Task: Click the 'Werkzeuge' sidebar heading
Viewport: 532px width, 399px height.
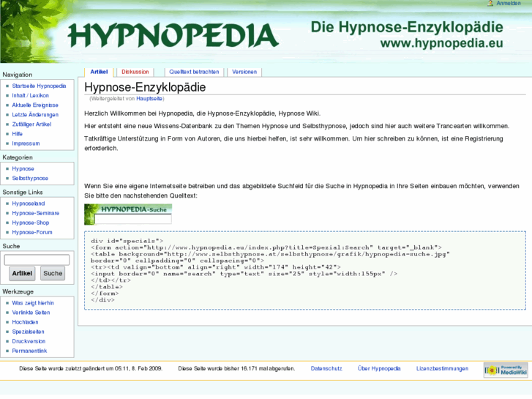Action: [x=18, y=291]
